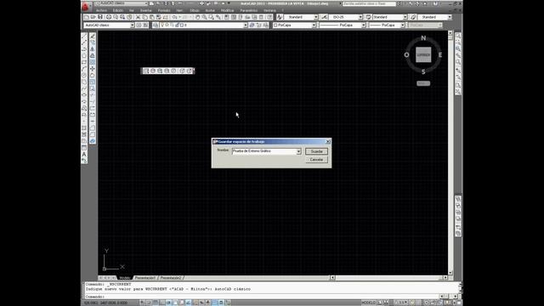Select the Hatch tool in the Draw toolbar
Viewport: 544px width, 306px height.
click(x=84, y=128)
